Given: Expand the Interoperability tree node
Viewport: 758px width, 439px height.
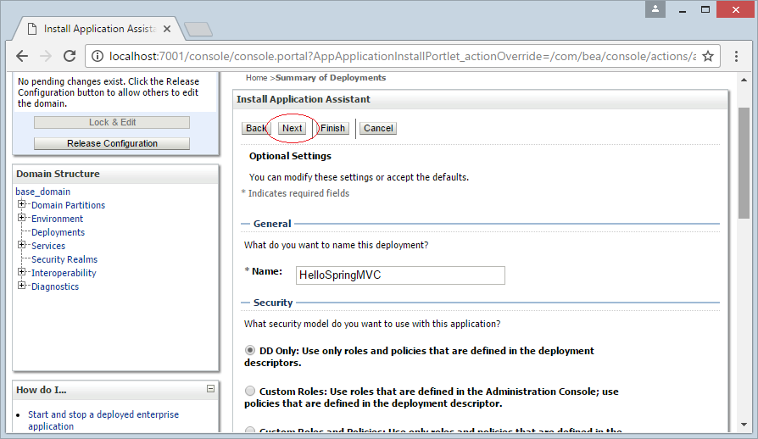Looking at the screenshot, I should coord(21,272).
